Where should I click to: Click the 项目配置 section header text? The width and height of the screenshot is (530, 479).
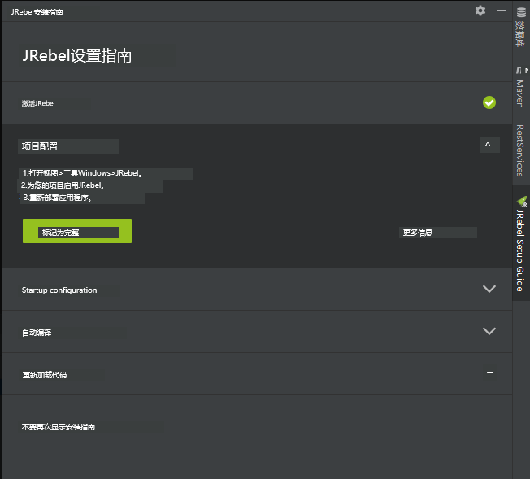tap(40, 146)
